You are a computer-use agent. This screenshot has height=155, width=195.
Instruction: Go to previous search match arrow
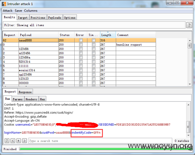[x=13, y=141]
